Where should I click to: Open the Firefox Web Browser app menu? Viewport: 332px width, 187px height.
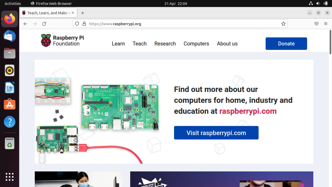click(x=51, y=3)
